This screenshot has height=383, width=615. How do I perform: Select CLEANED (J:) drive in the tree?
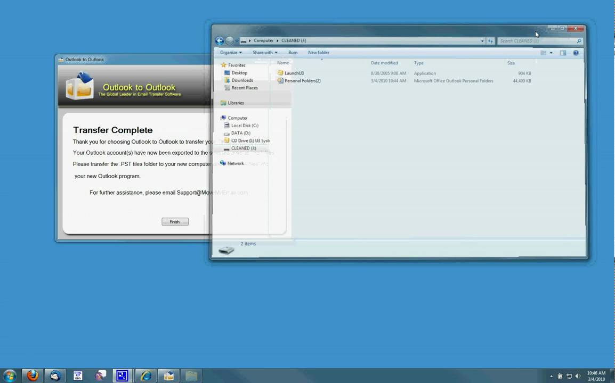pyautogui.click(x=244, y=148)
